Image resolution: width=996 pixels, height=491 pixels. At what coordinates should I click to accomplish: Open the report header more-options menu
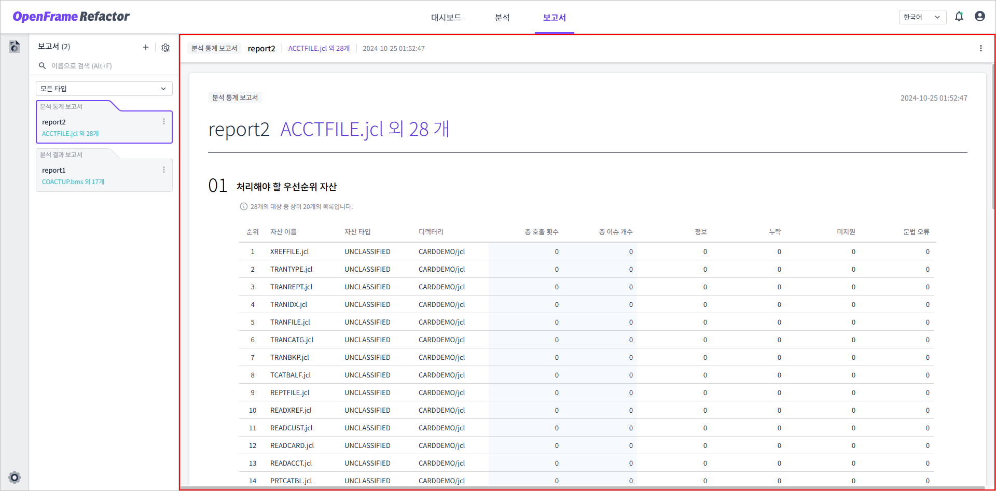[980, 48]
